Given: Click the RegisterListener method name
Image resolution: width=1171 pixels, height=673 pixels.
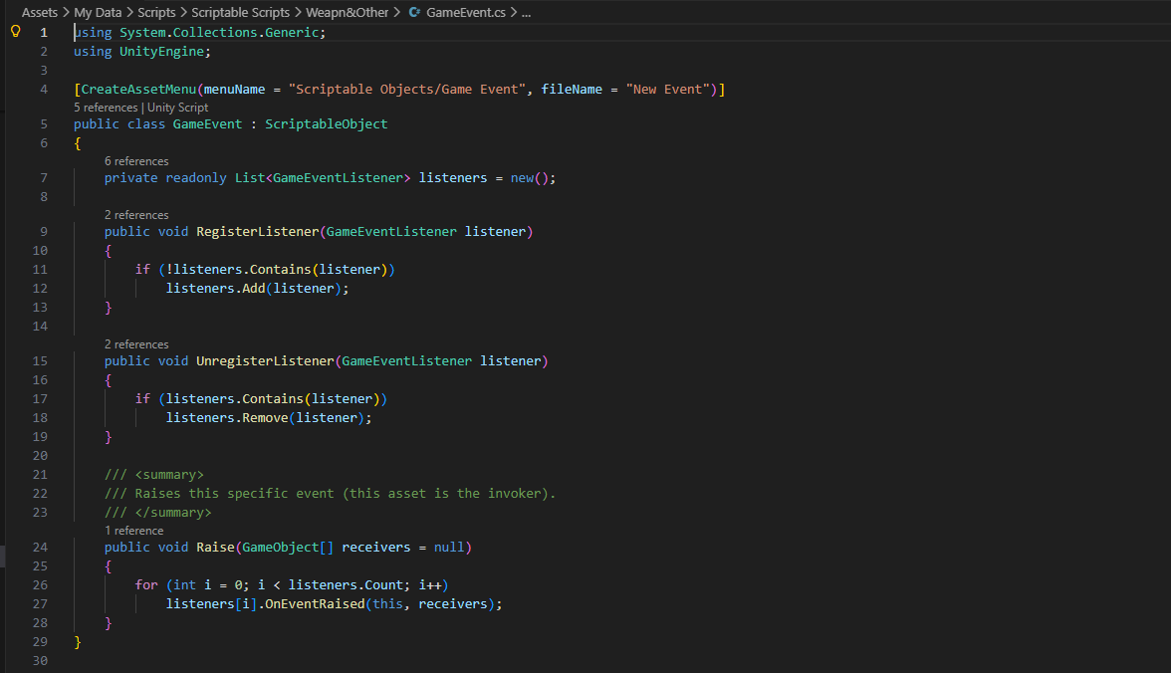Looking at the screenshot, I should point(258,232).
